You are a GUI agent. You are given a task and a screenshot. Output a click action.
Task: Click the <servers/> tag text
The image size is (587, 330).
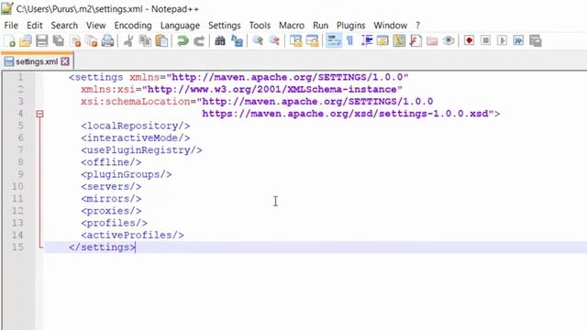click(111, 186)
